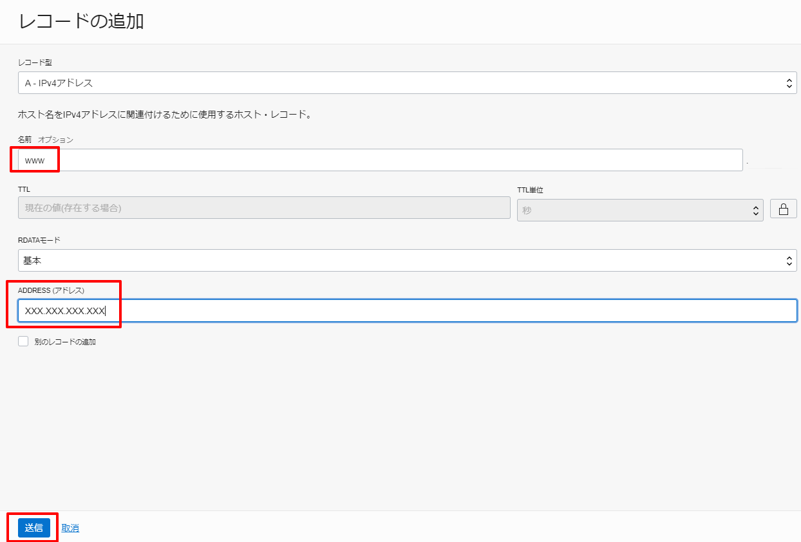Click the chevron on the TTL unit selector
Image resolution: width=801 pixels, height=542 pixels.
(x=757, y=210)
